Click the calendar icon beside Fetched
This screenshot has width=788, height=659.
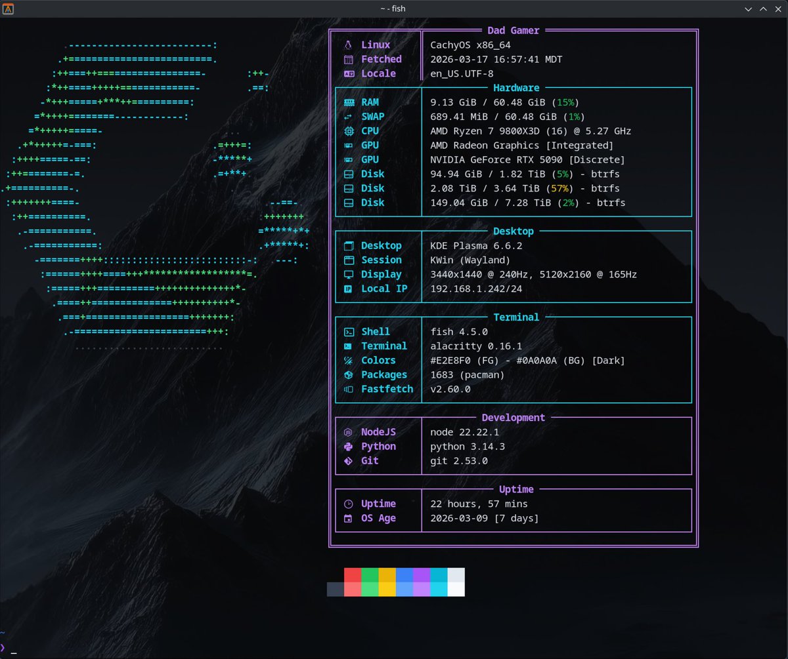tap(349, 60)
